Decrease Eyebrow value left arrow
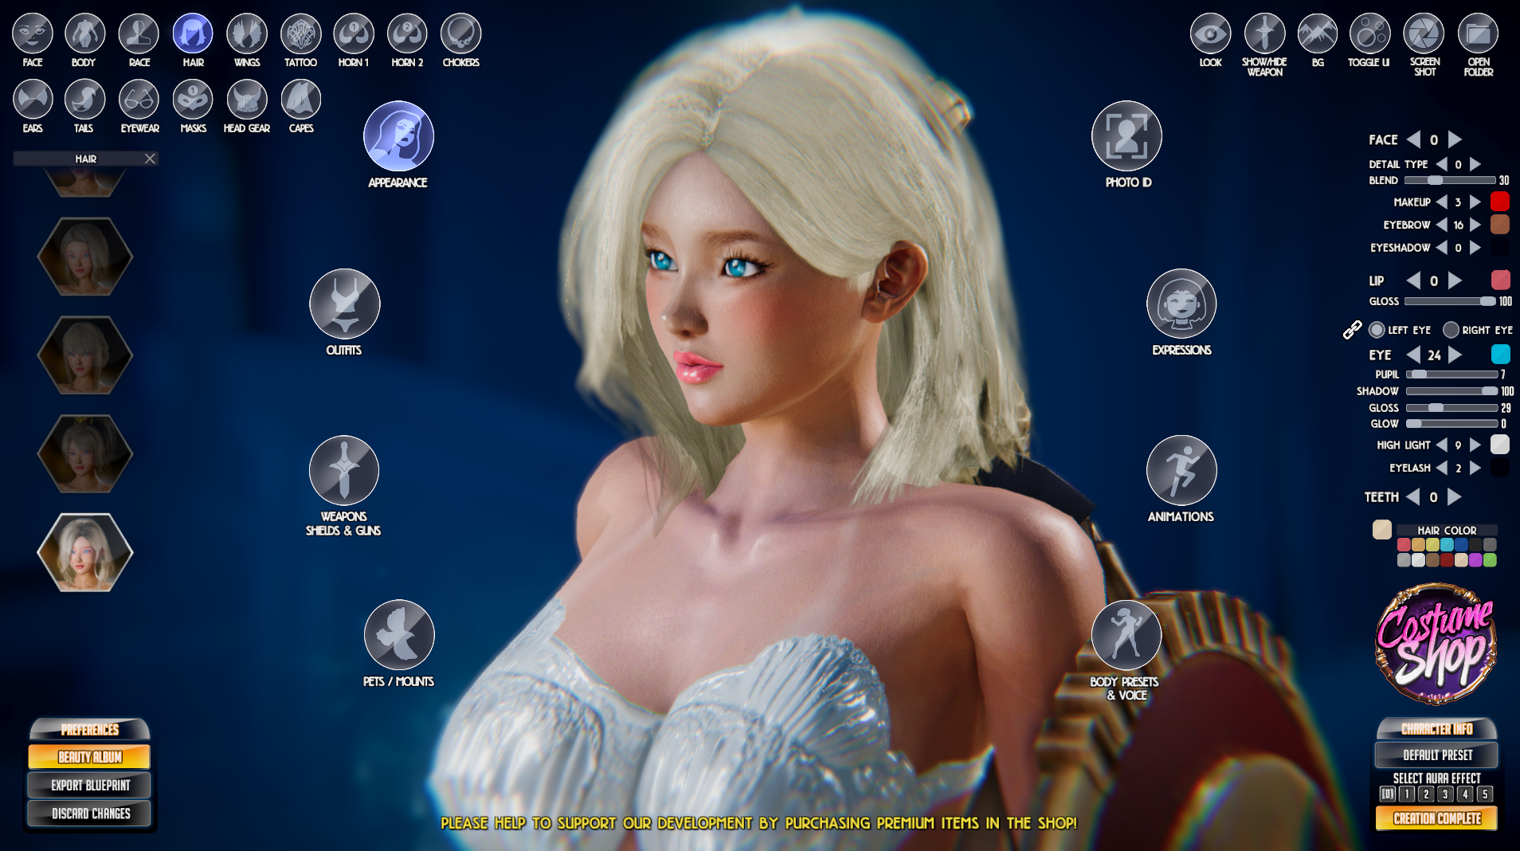The width and height of the screenshot is (1520, 851). 1441,225
